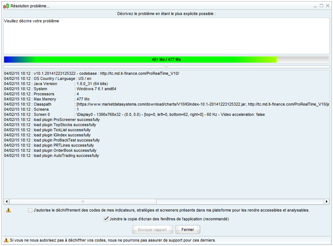Select the load plugin IGIndex line

48,135
